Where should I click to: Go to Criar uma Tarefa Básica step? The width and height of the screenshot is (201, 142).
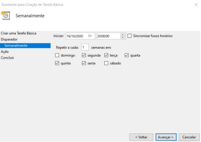pos(18,33)
